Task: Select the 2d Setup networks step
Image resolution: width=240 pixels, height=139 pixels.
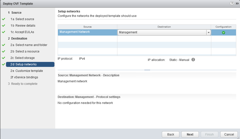Action: pyautogui.click(x=30, y=64)
